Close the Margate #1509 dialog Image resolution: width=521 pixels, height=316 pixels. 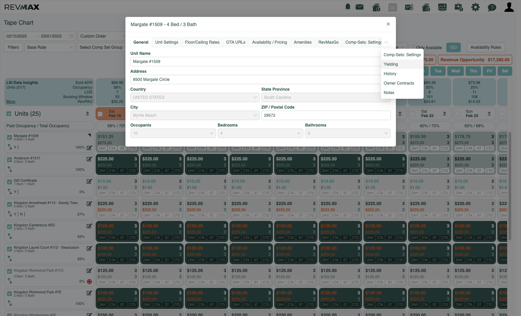[388, 24]
